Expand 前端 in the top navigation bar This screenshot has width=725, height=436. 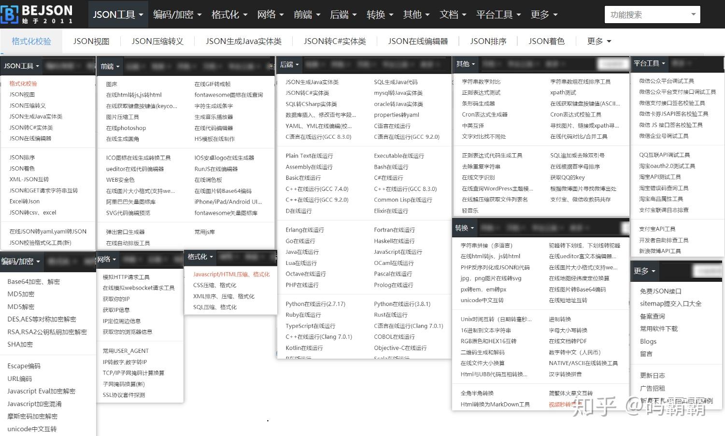click(307, 15)
